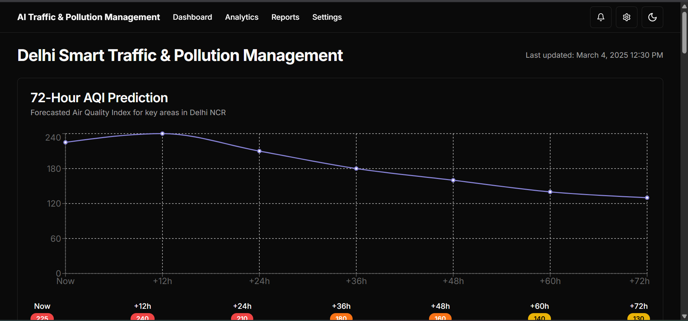The image size is (688, 321).
Task: Click the scrollbar down arrow
Action: [684, 316]
